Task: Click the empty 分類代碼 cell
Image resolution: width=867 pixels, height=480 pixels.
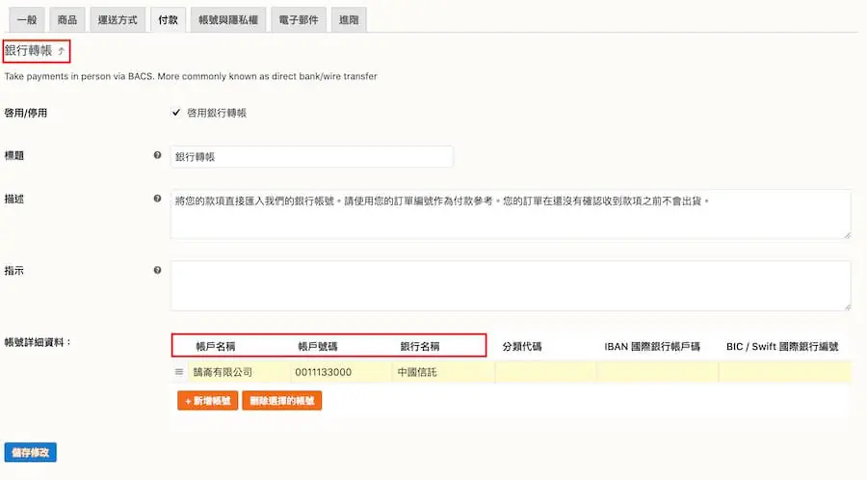Action: (x=546, y=372)
